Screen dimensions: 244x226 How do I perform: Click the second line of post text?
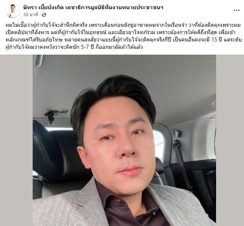[120, 33]
